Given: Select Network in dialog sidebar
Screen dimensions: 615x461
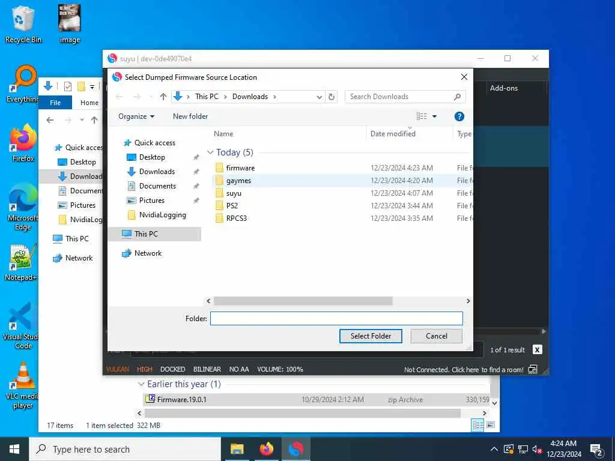Looking at the screenshot, I should (x=148, y=253).
